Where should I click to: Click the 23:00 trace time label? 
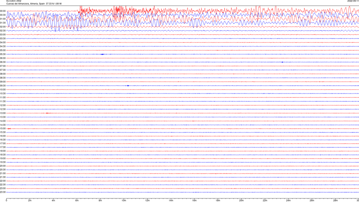click(3, 189)
